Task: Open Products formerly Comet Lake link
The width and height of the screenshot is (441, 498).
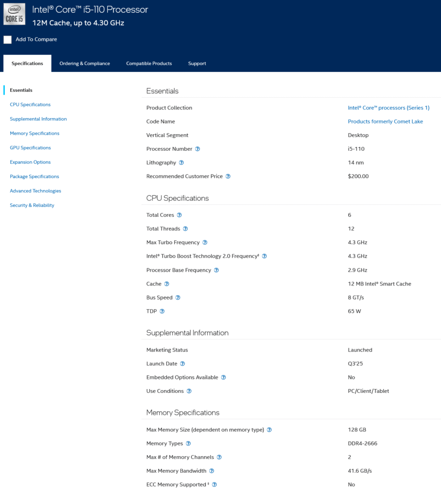Action: pos(386,121)
